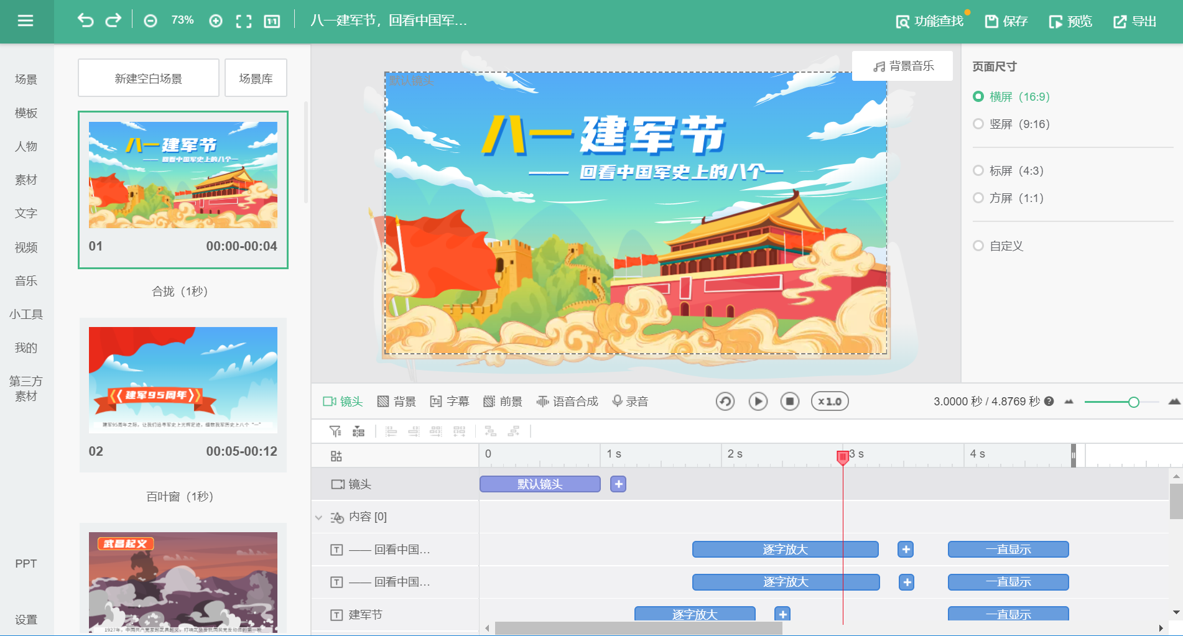Open the 音乐 sidebar tab
Image resolution: width=1183 pixels, height=636 pixels.
coord(26,281)
